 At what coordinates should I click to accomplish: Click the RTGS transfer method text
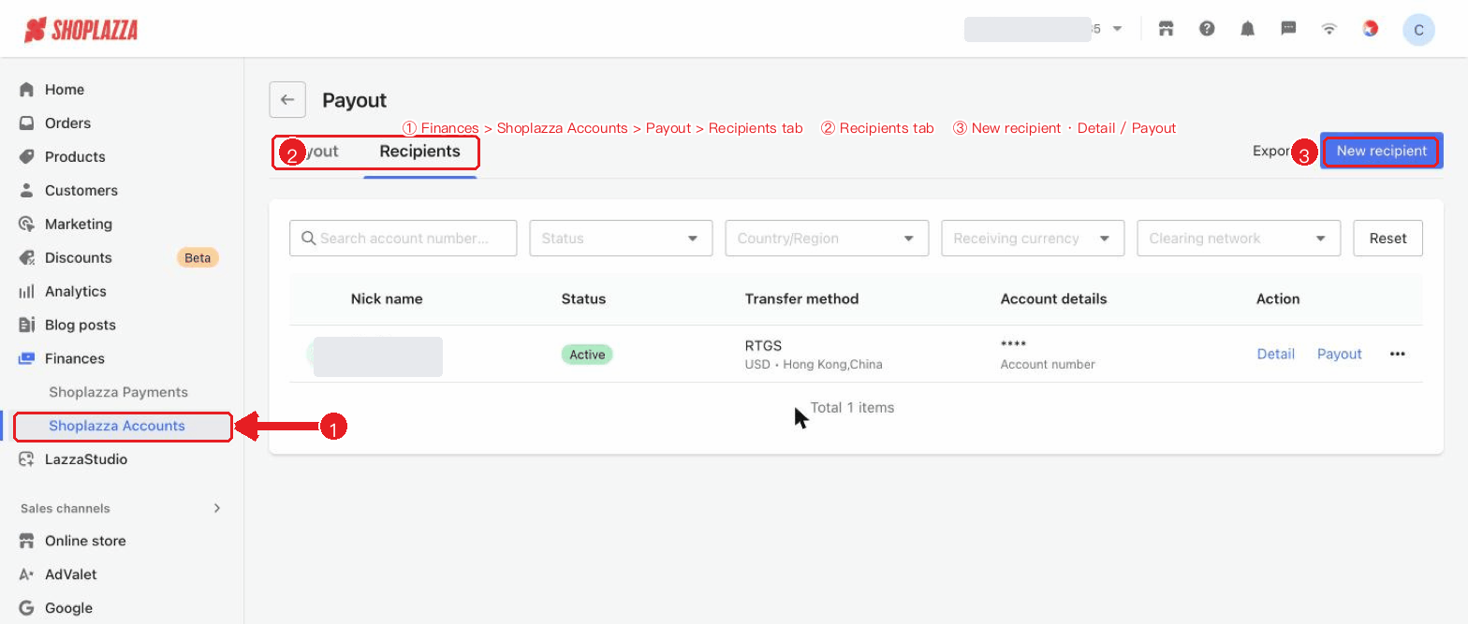tap(763, 346)
